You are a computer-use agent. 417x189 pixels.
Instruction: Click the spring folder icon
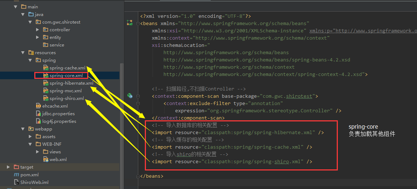38,60
